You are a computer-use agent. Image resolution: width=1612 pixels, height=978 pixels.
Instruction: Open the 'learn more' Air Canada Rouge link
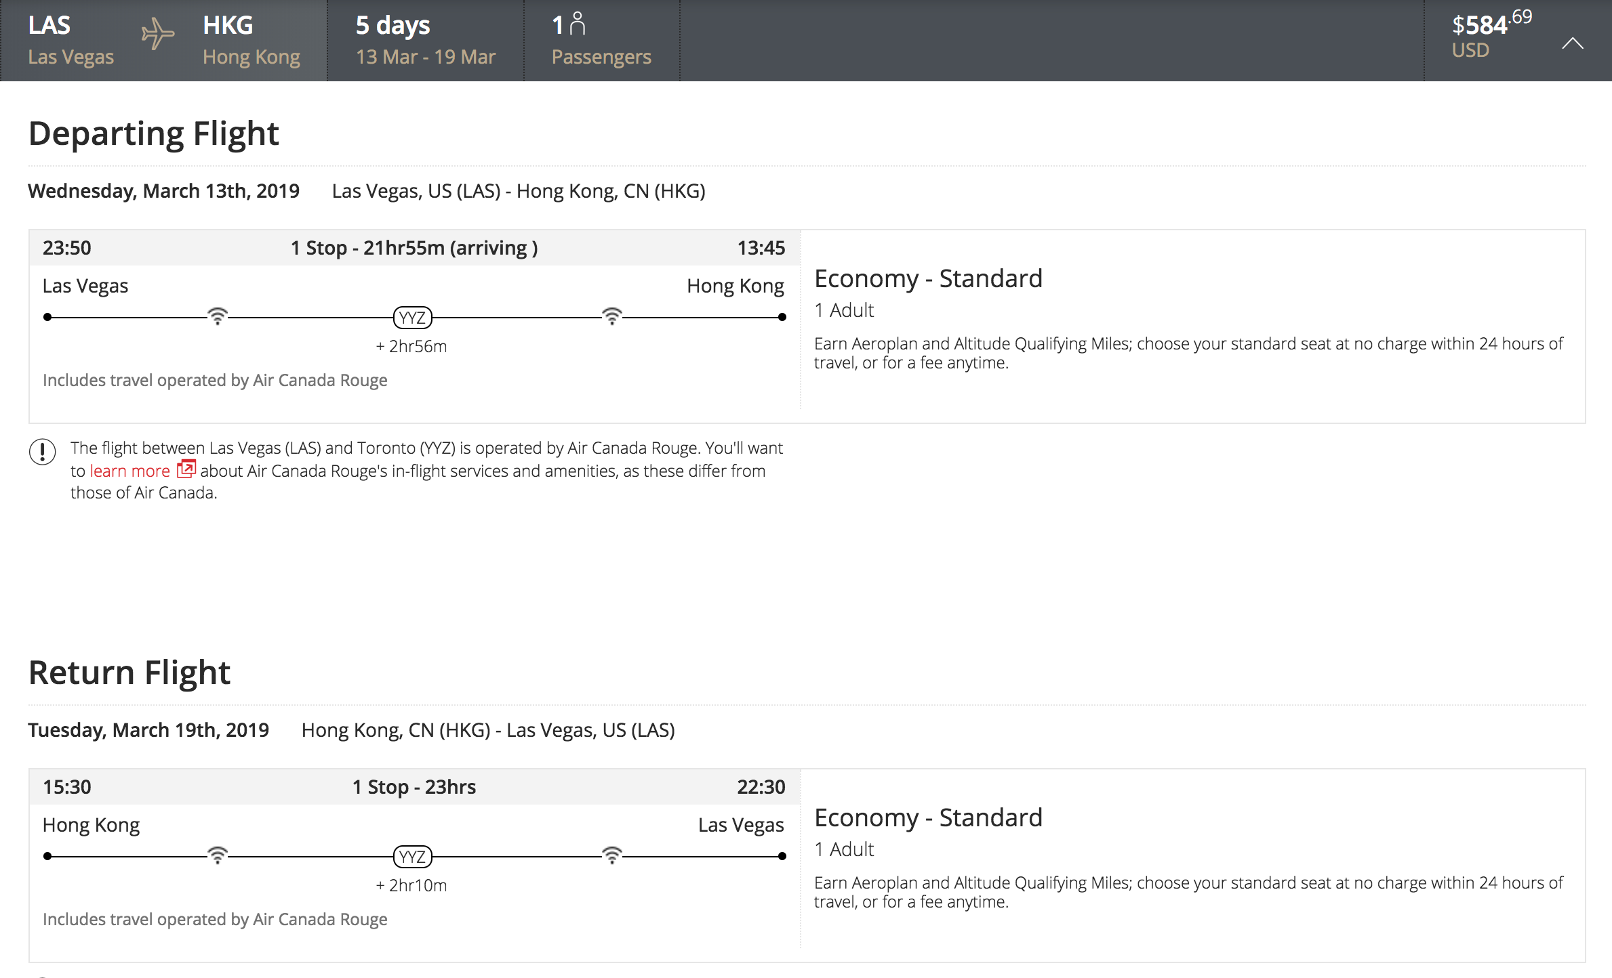click(129, 471)
